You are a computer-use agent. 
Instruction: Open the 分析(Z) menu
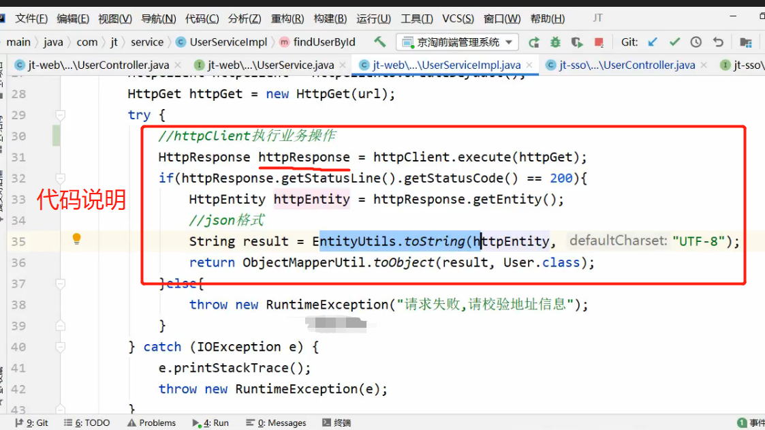[245, 18]
